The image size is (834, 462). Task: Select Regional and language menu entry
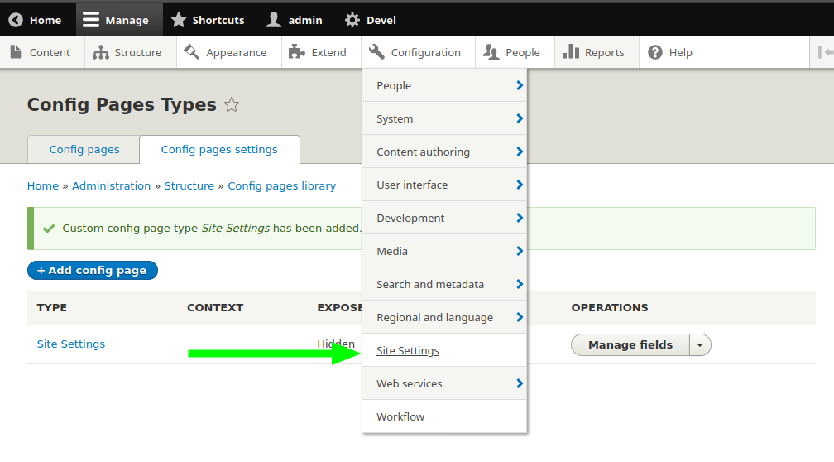(x=434, y=318)
